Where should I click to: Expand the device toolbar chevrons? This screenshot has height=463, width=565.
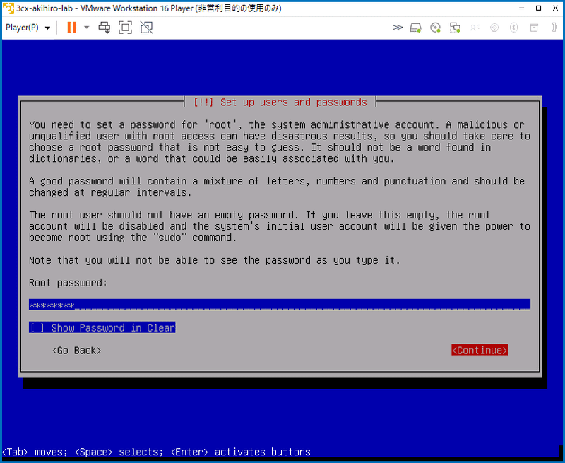[x=398, y=28]
